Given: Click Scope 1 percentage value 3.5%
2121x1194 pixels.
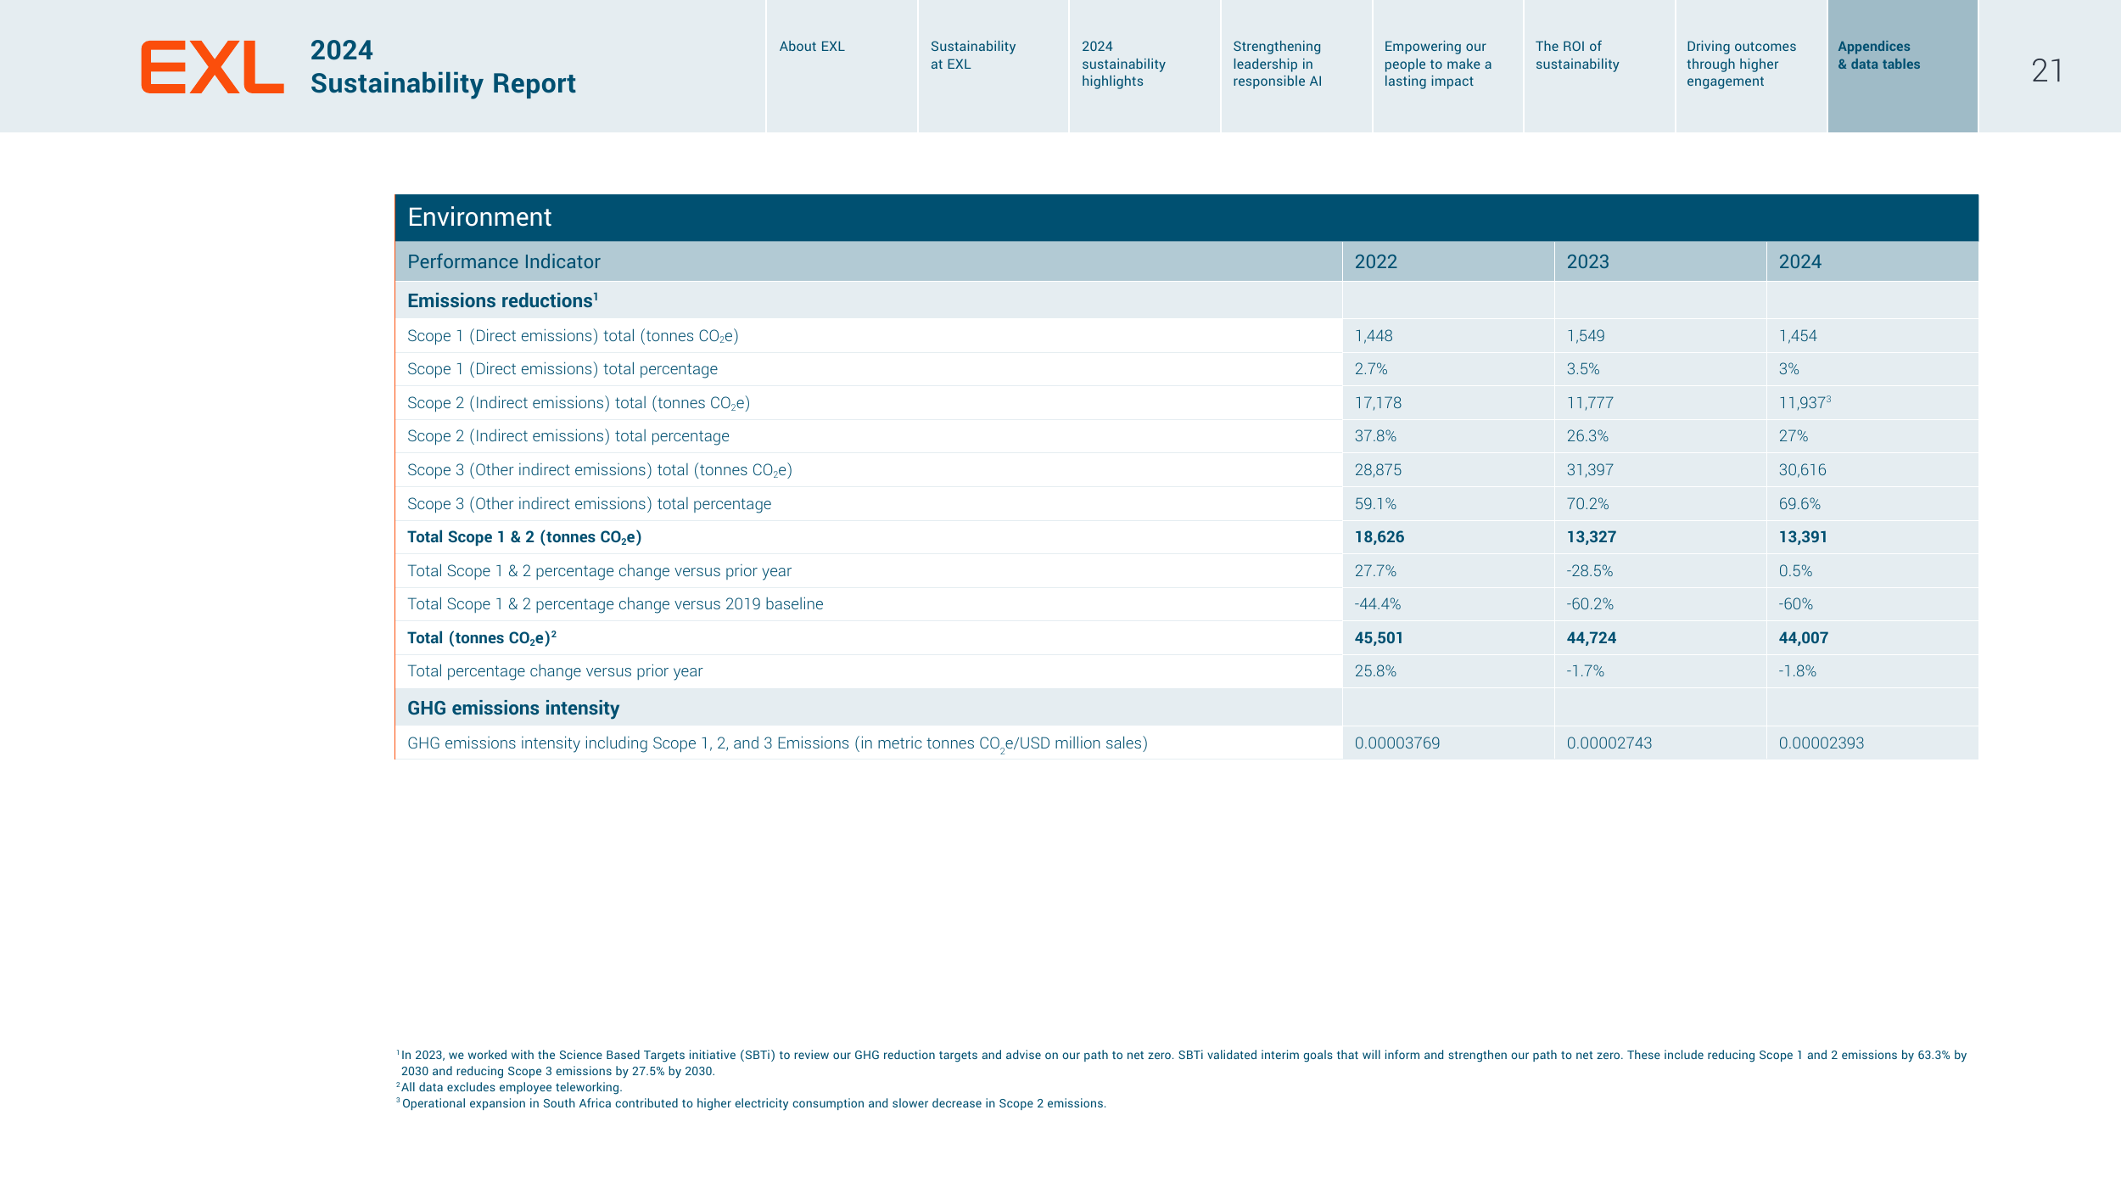Looking at the screenshot, I should pos(1583,369).
